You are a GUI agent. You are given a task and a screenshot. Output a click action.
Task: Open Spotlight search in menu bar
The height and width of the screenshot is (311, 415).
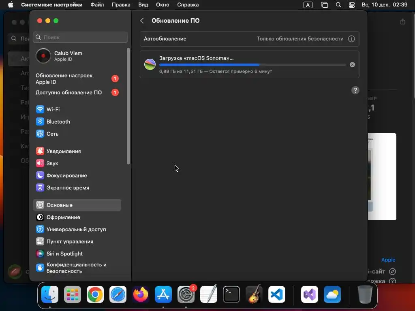[x=338, y=5]
